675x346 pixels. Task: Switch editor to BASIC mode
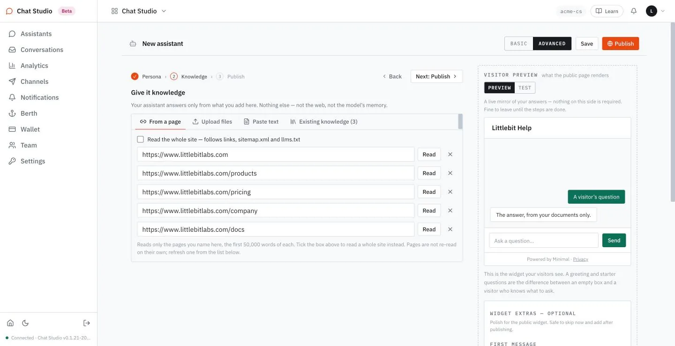(x=518, y=44)
